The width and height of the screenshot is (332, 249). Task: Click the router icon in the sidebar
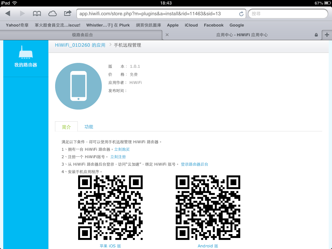(26, 52)
